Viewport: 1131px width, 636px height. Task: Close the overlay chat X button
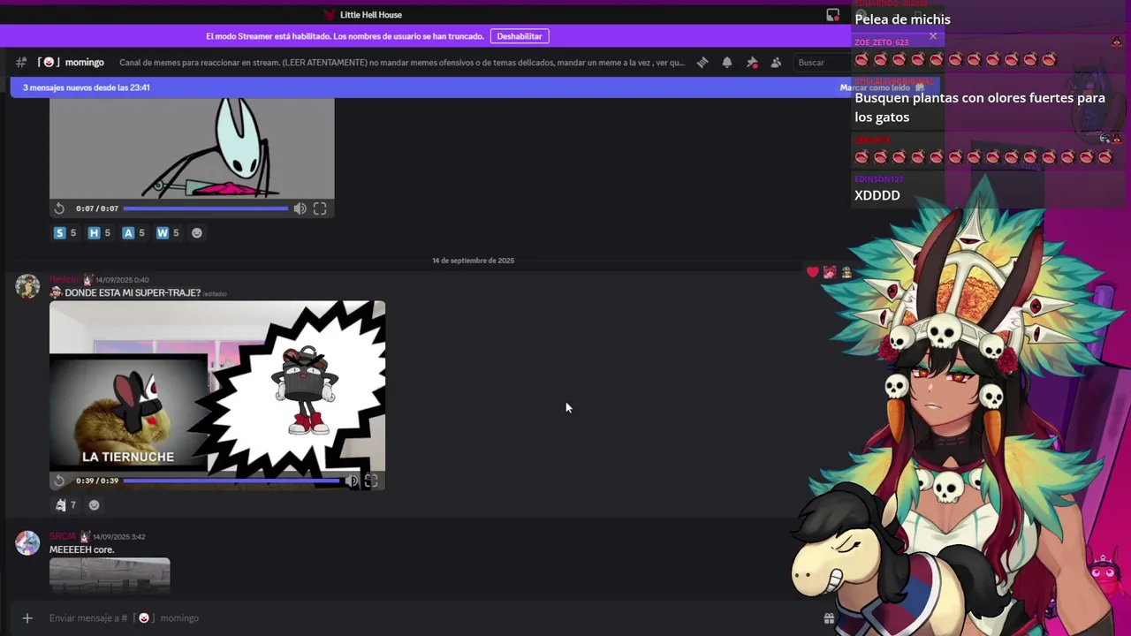[933, 36]
